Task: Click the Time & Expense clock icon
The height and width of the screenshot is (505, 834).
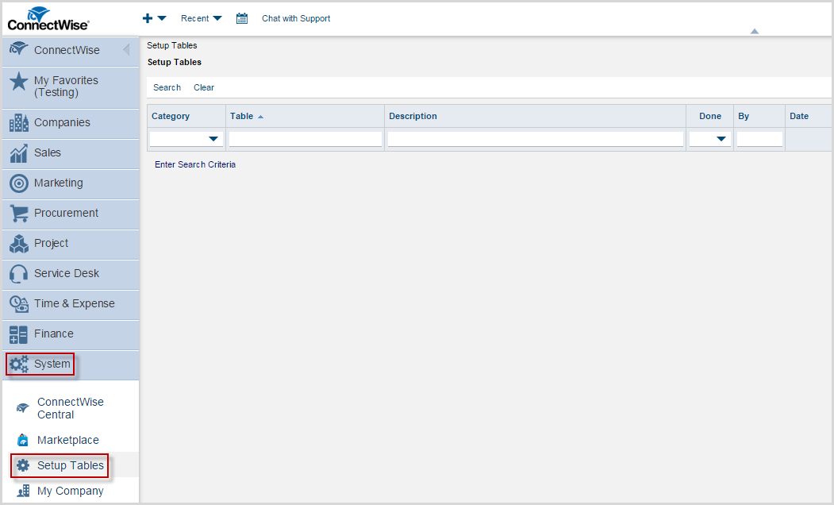Action: 19,304
